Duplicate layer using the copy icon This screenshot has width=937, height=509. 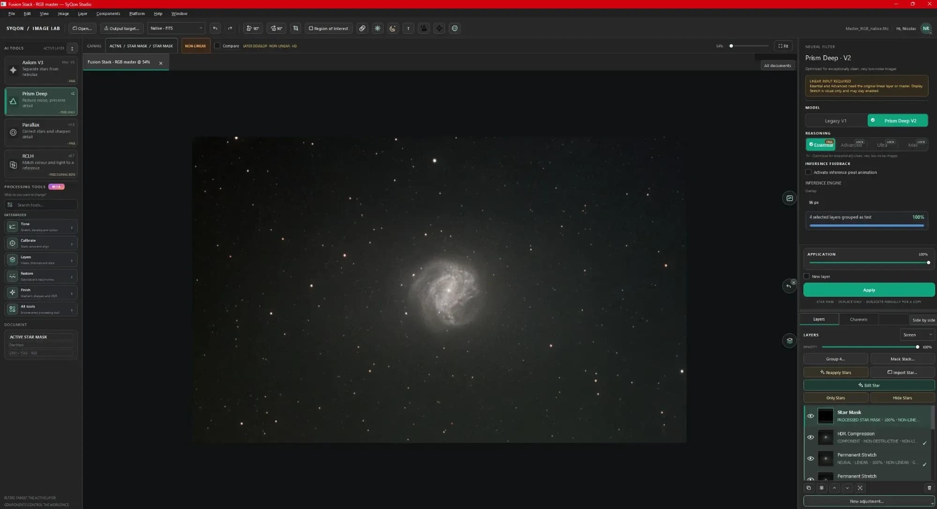click(x=809, y=488)
